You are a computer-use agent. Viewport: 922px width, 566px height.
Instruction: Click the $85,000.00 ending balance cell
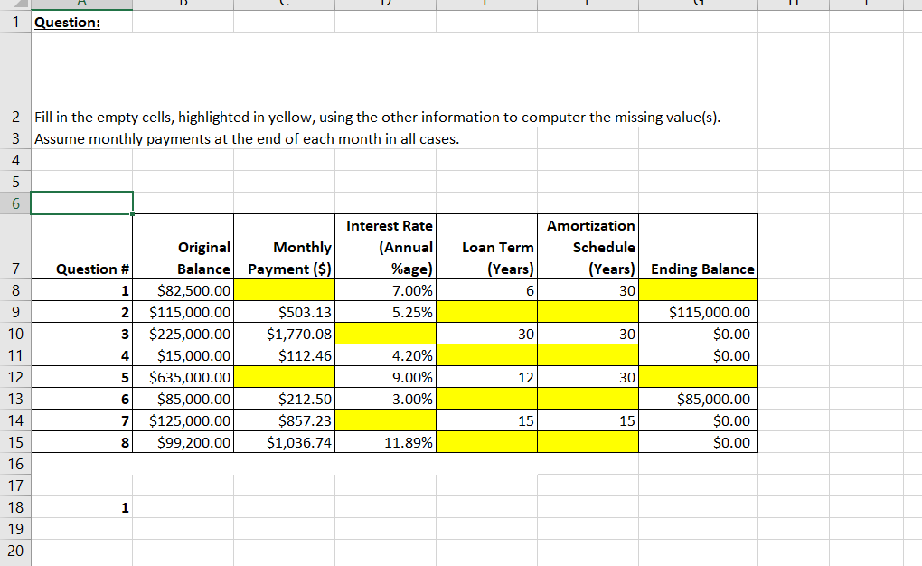point(698,399)
